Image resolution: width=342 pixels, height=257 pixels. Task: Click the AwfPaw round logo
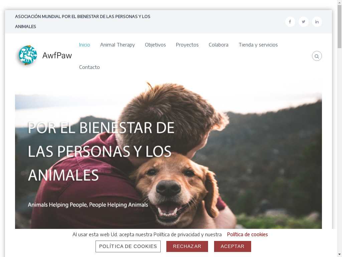pos(28,55)
